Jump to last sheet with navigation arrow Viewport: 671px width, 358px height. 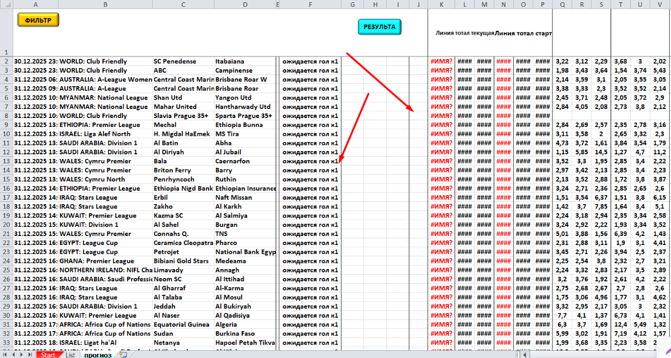click(31, 355)
